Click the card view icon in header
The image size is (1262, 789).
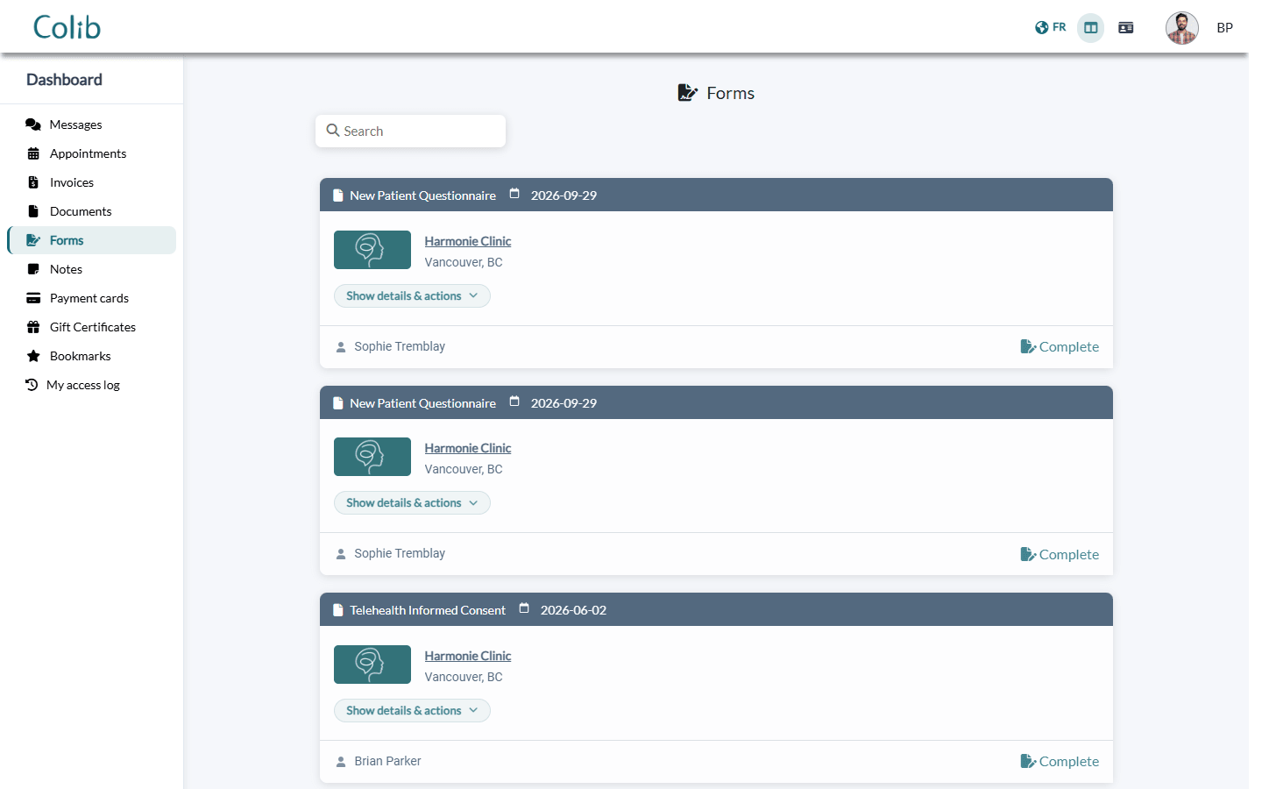[x=1126, y=28]
